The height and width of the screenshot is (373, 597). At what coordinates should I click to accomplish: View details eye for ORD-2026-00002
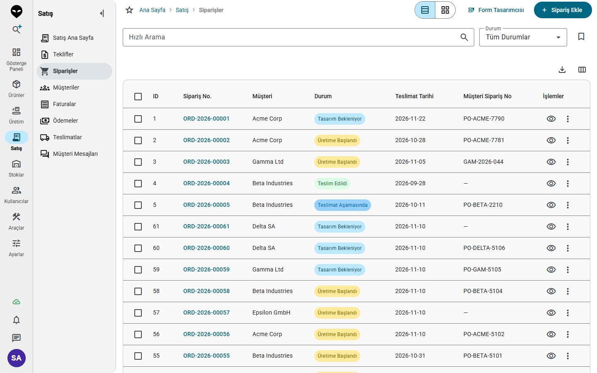pyautogui.click(x=551, y=140)
